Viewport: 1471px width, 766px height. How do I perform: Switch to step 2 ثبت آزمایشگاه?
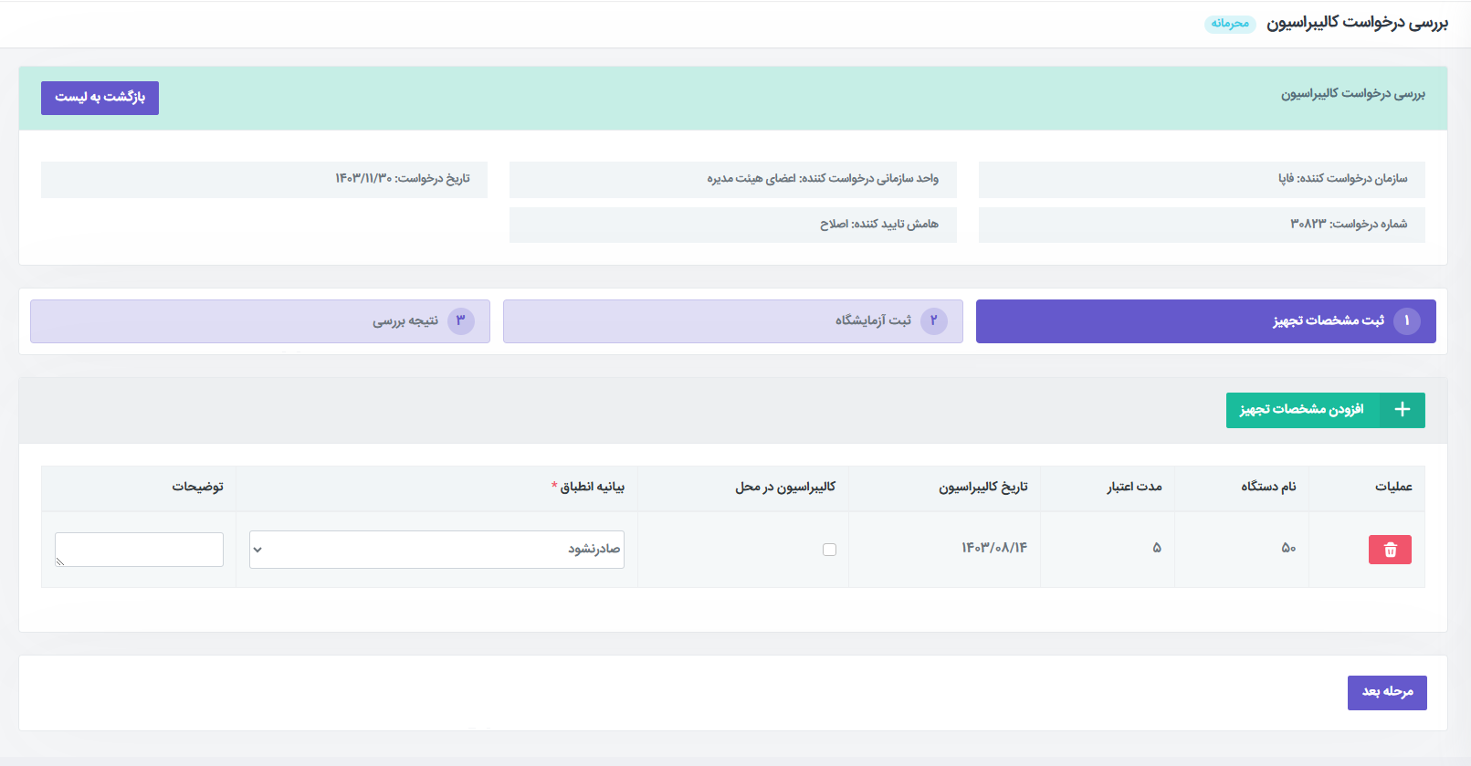732,321
